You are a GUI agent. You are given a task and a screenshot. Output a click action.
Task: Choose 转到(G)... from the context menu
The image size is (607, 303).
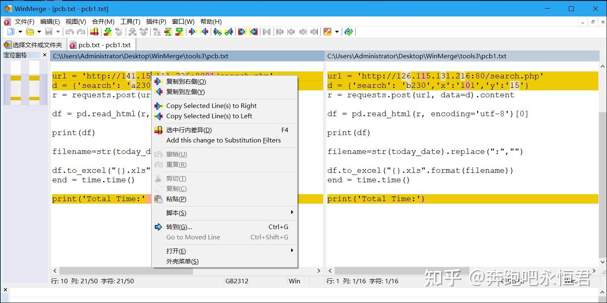pyautogui.click(x=225, y=227)
